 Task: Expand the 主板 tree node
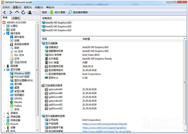(4, 30)
